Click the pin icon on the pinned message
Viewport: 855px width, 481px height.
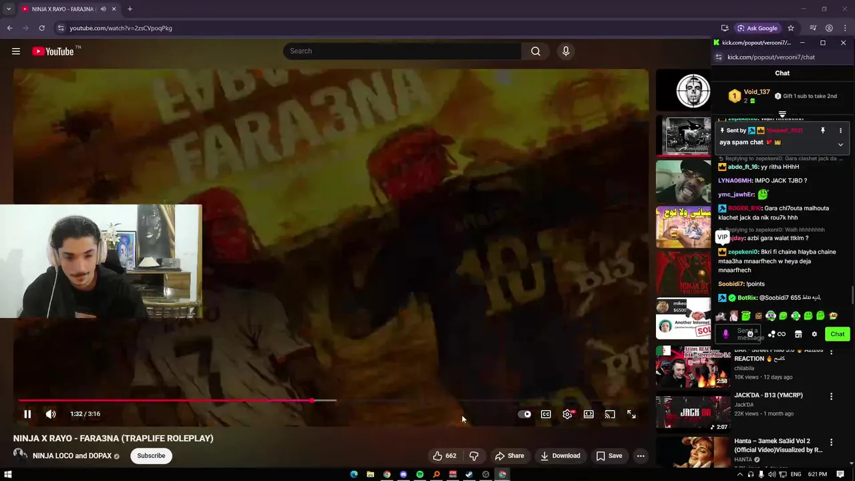coord(823,131)
